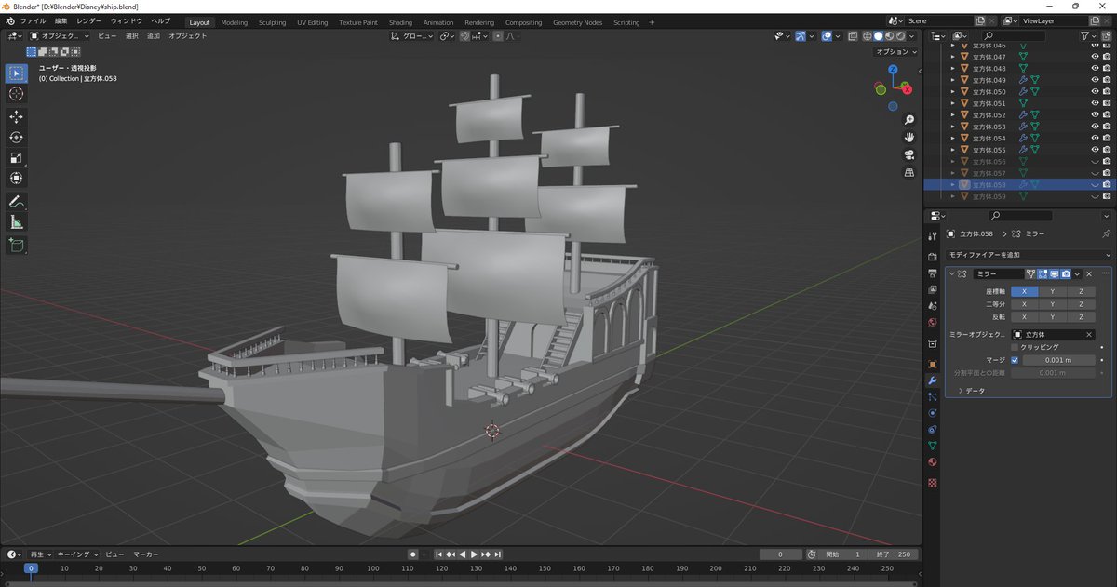Toggle mirror 座標軸 Y axis
1117x587 pixels.
[1053, 291]
